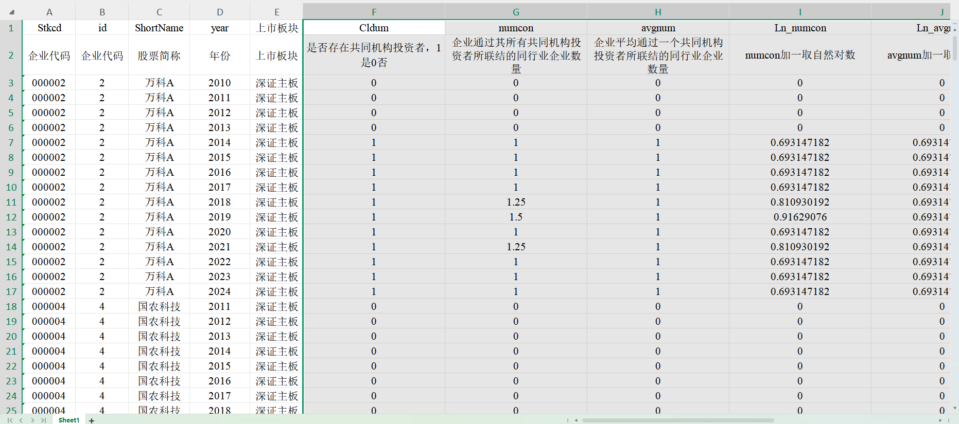
Task: Go to the previous sheet tab
Action: coord(21,420)
